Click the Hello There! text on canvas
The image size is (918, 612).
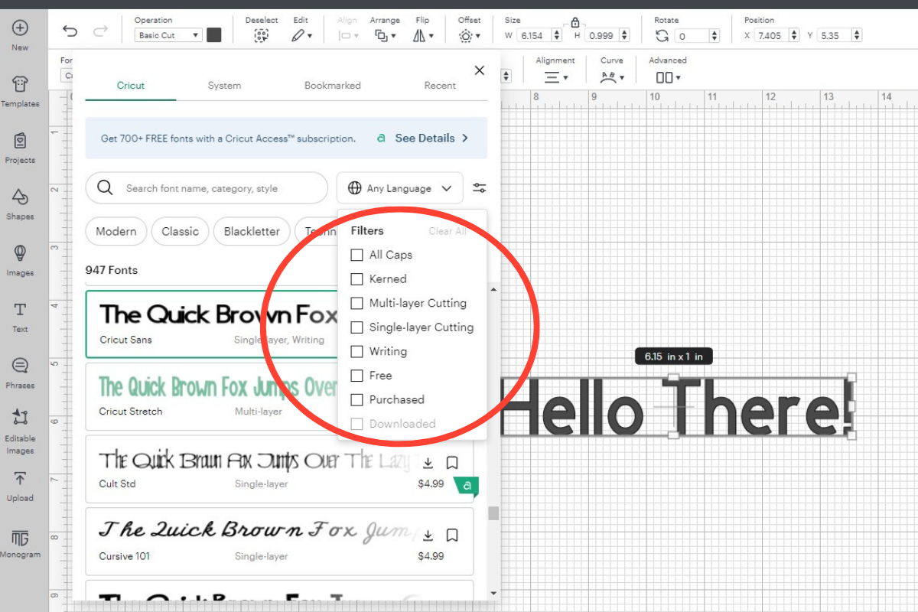click(x=677, y=407)
